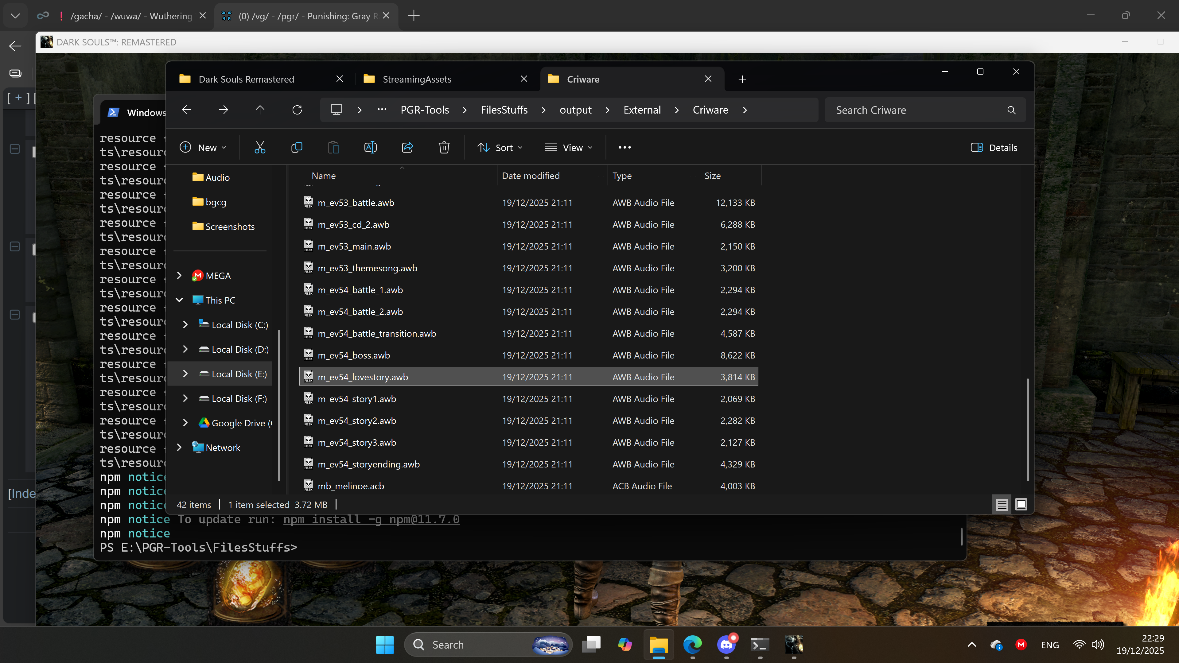Viewport: 1179px width, 663px height.
Task: Click the Cut scissors icon in toolbar
Action: tap(260, 147)
